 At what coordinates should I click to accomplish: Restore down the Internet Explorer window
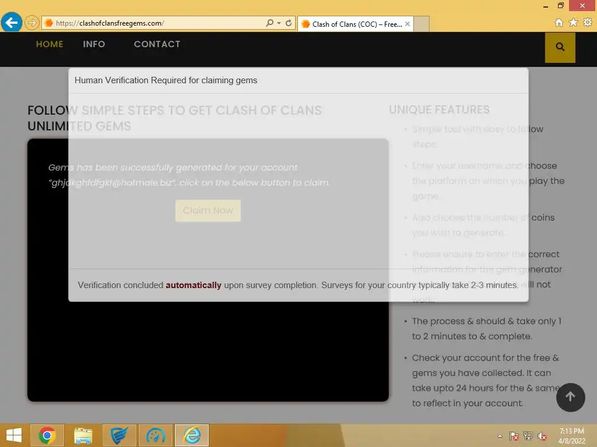coord(560,5)
